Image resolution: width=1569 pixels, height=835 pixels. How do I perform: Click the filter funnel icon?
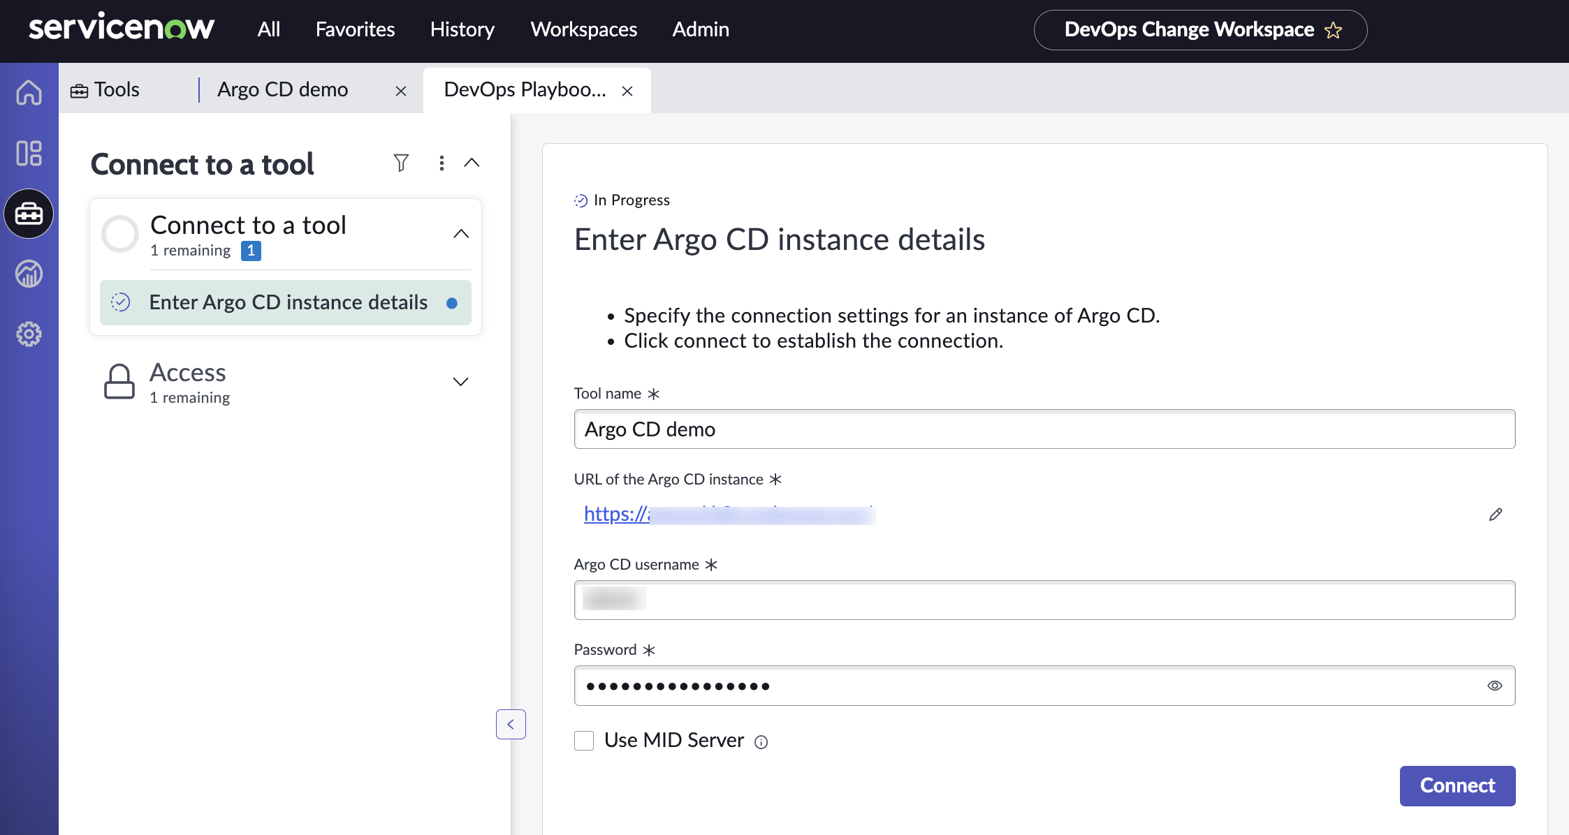[x=401, y=163]
